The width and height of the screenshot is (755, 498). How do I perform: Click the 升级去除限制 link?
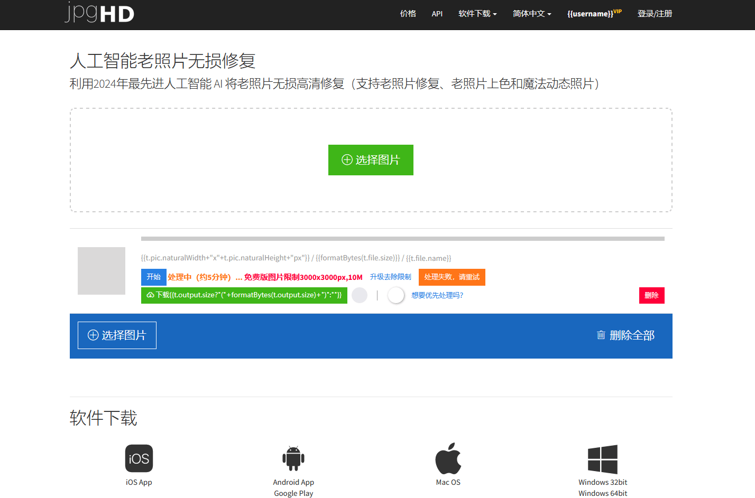click(390, 277)
